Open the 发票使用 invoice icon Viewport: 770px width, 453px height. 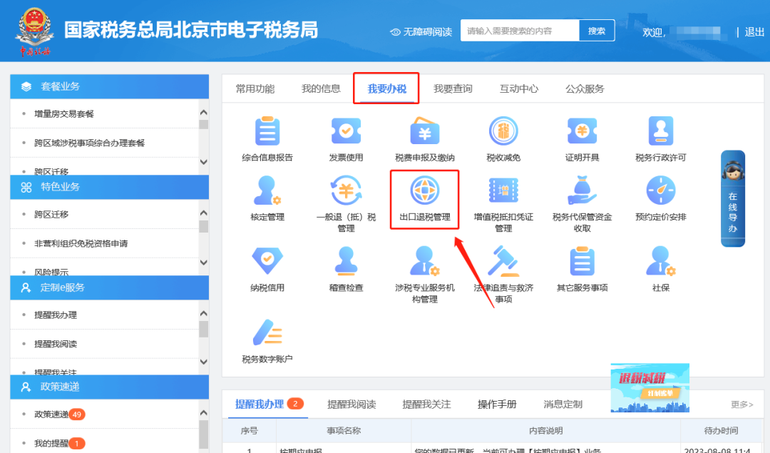(346, 131)
